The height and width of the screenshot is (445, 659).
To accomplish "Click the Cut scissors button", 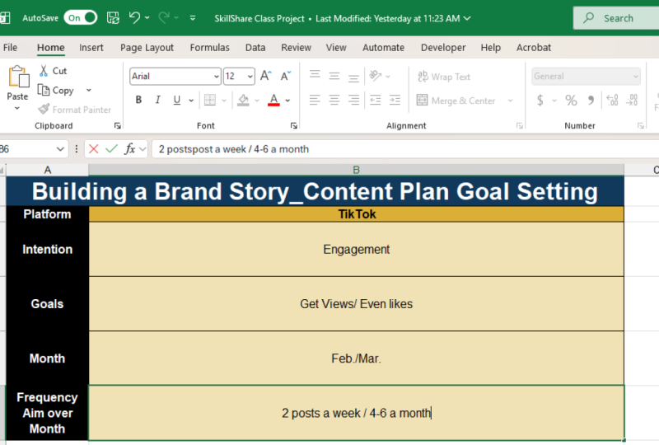I will [53, 71].
